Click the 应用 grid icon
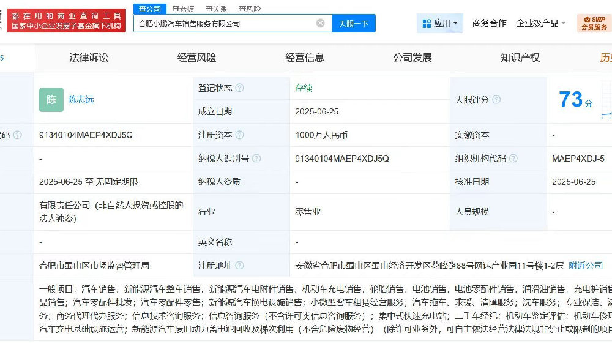The height and width of the screenshot is (344, 612). pyautogui.click(x=427, y=24)
